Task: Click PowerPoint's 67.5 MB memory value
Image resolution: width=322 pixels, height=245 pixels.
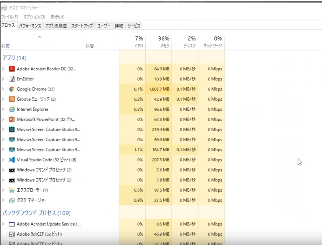Action: [162, 119]
